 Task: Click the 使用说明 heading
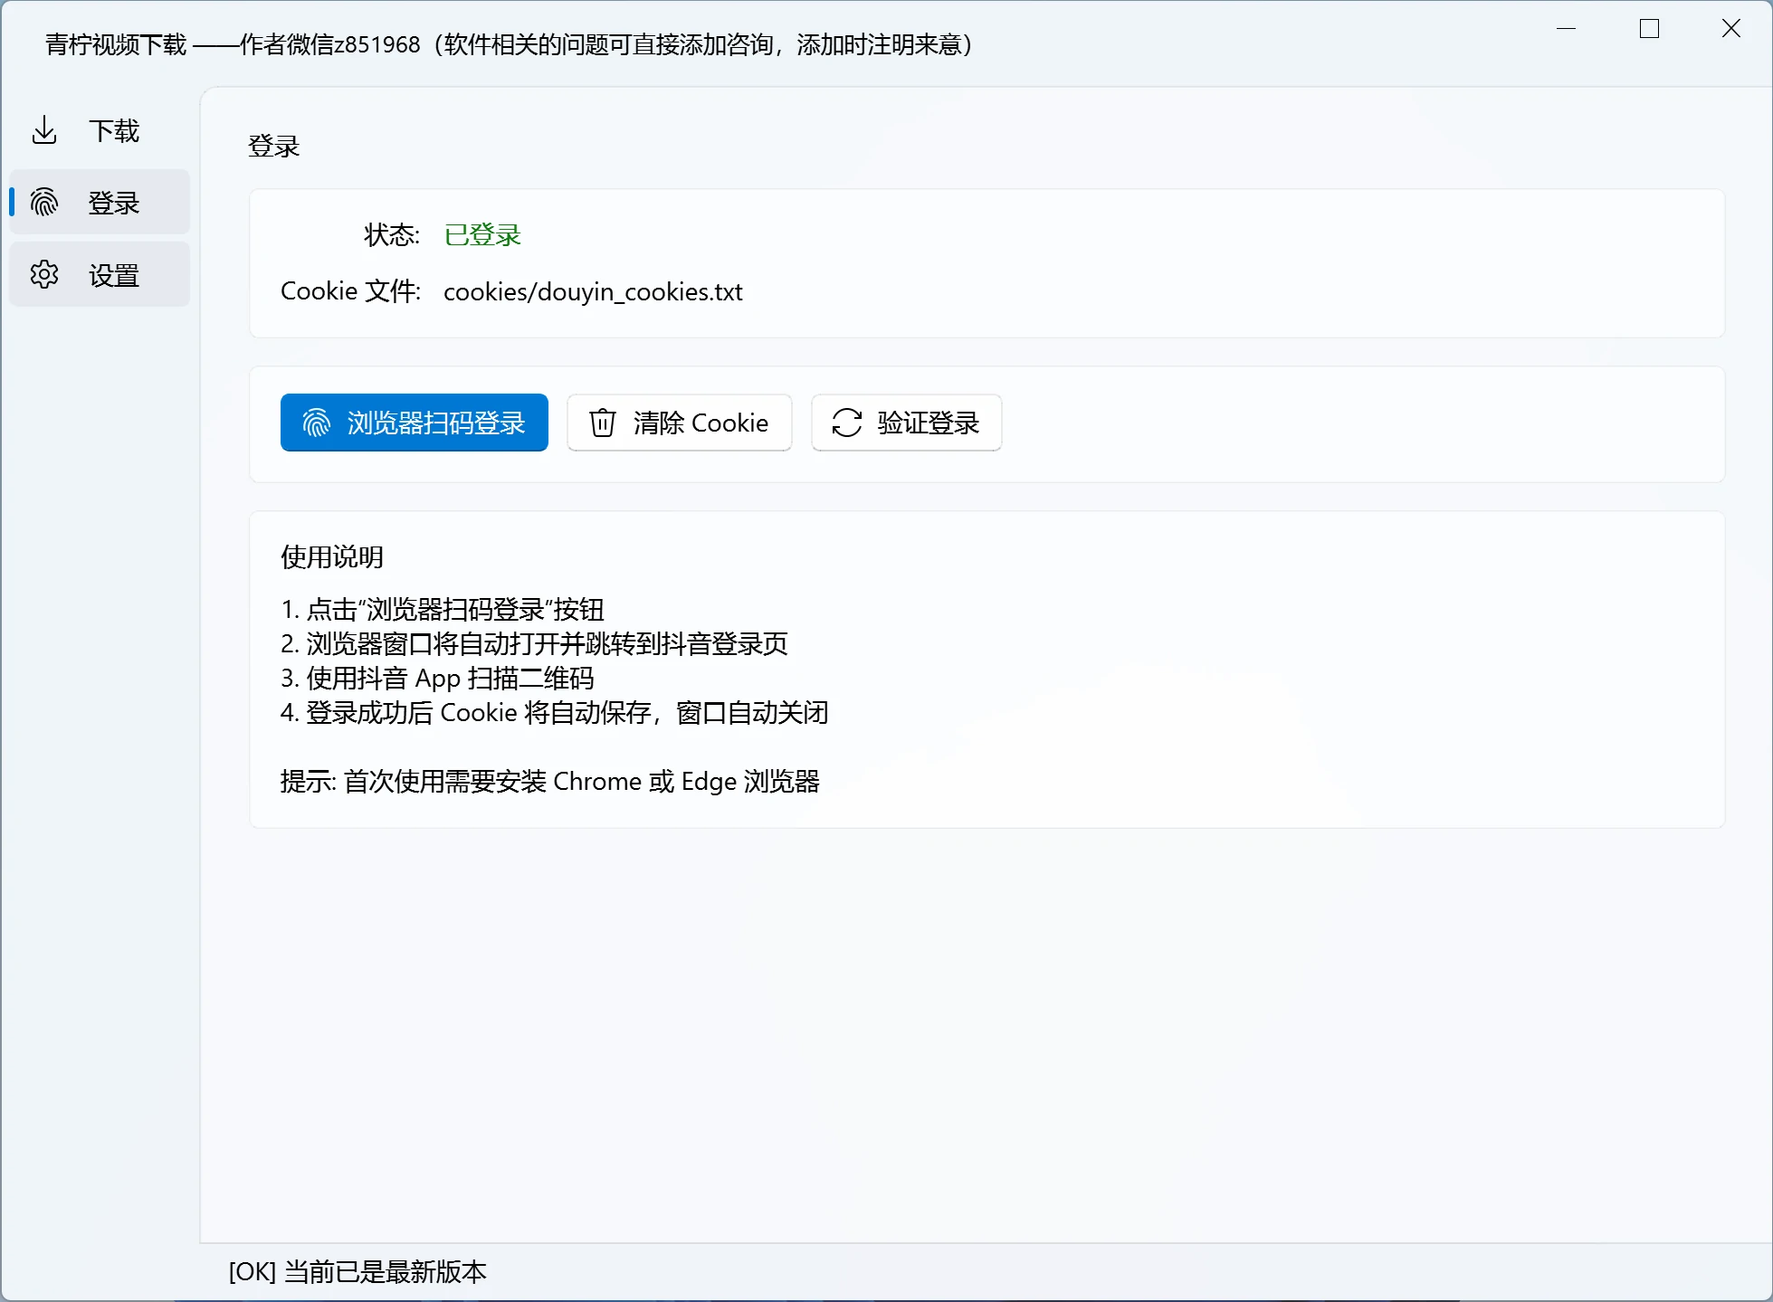[x=332, y=556]
